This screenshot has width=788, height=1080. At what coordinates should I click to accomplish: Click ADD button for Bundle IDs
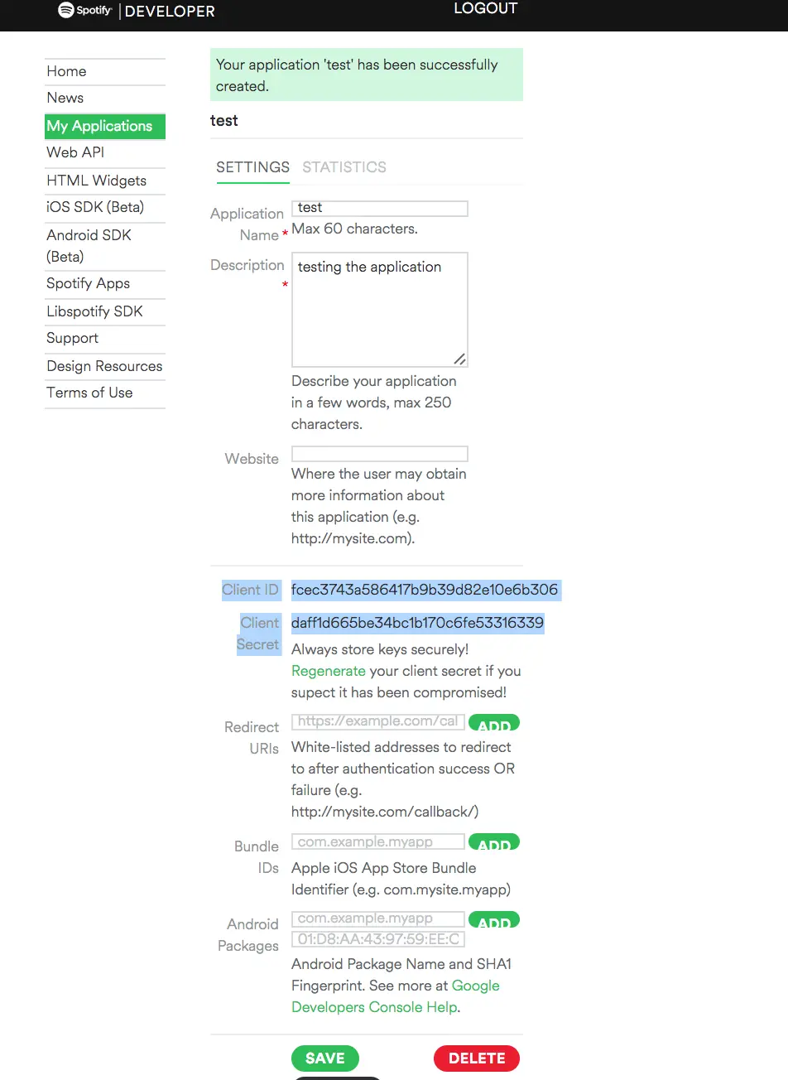(x=494, y=842)
